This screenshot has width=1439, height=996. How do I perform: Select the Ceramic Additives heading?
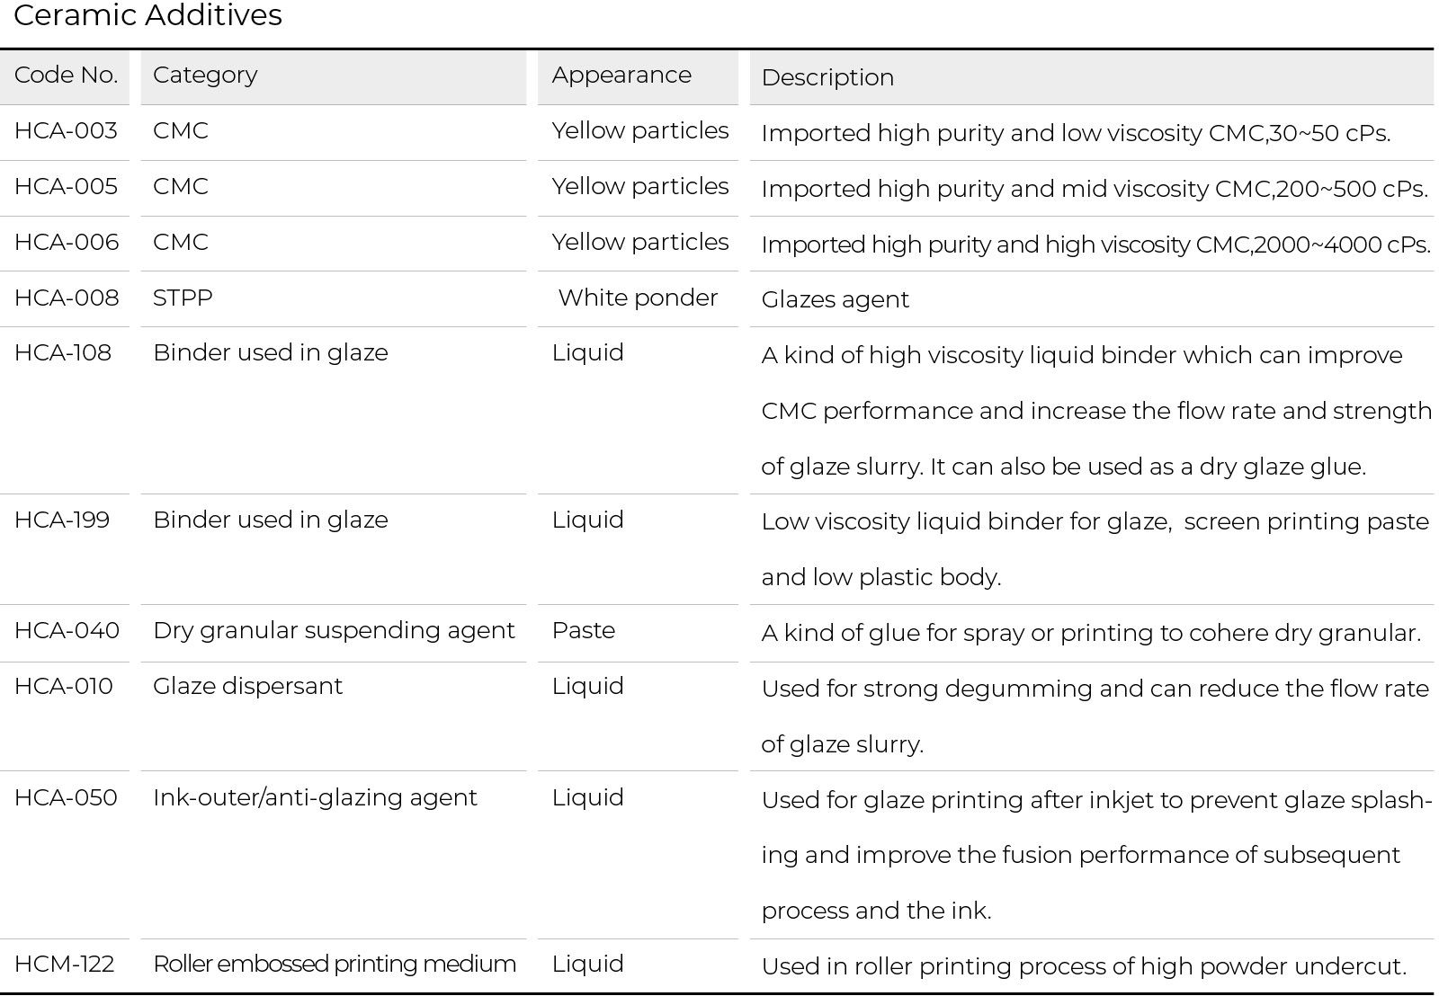coord(147,15)
